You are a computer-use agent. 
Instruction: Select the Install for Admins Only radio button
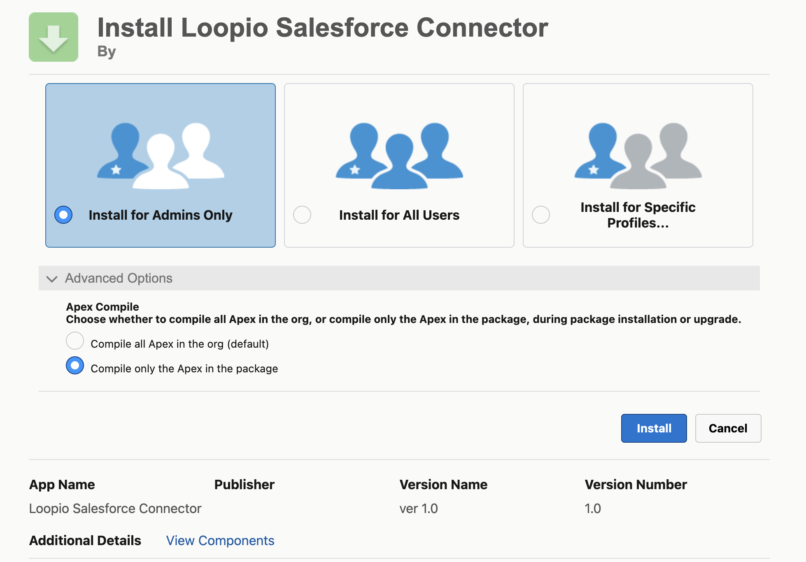pos(63,214)
